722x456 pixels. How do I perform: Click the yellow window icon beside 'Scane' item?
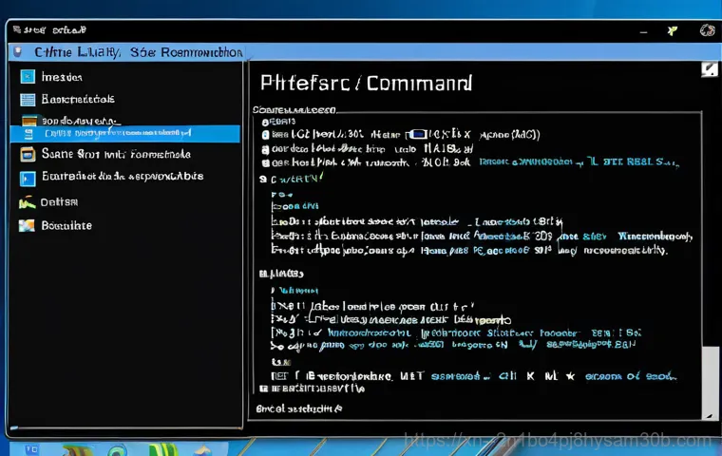coord(28,154)
